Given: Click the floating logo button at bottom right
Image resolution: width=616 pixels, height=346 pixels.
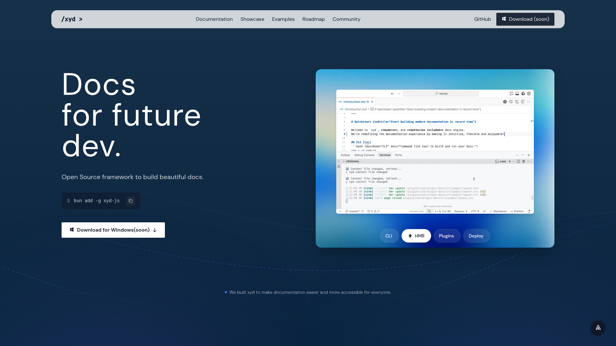Looking at the screenshot, I should click(x=598, y=328).
